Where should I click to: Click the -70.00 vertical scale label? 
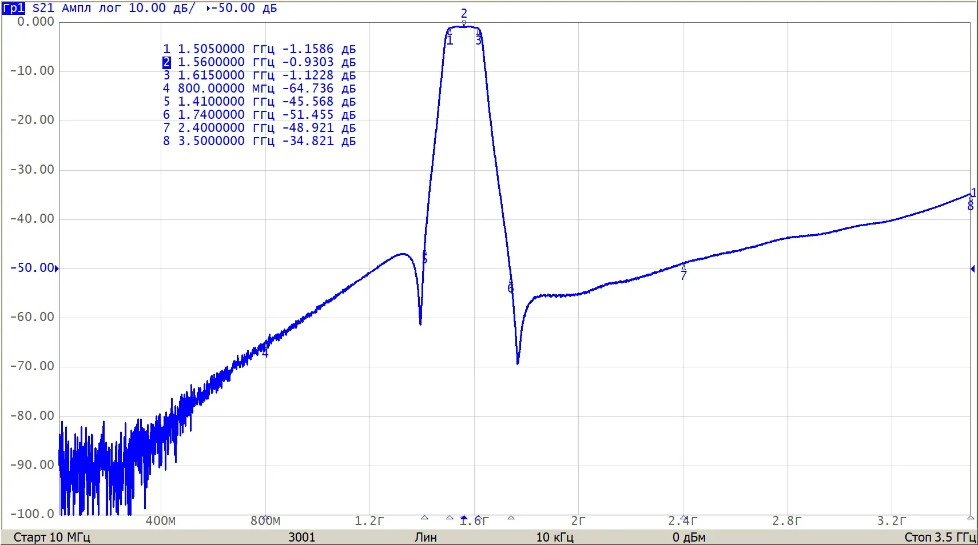32,366
